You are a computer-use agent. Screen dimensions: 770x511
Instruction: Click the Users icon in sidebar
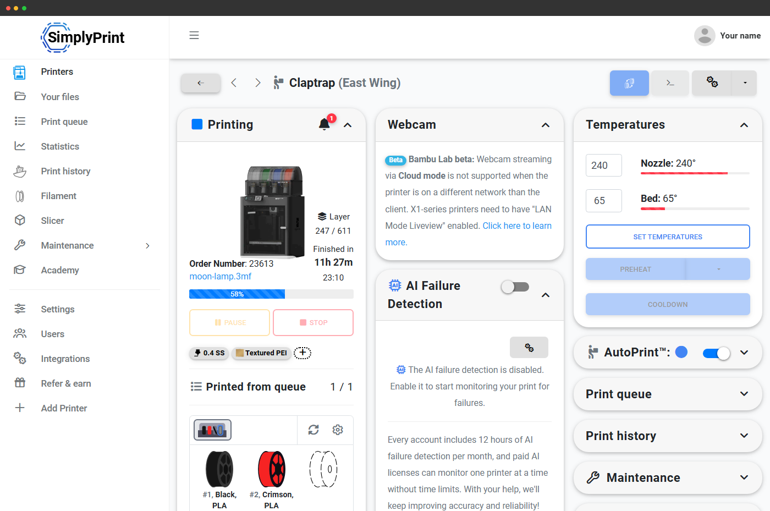[20, 333]
